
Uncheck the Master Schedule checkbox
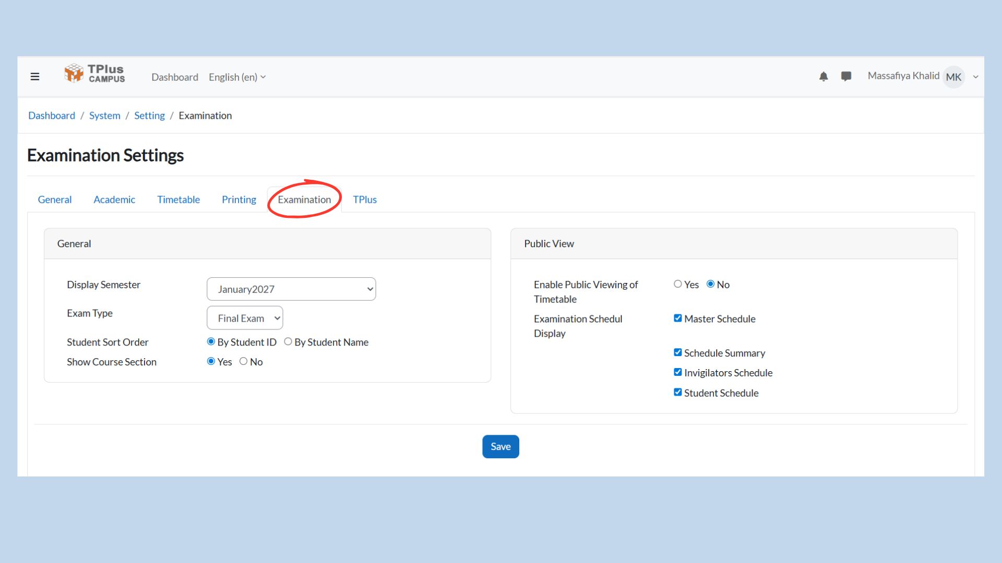pos(677,318)
